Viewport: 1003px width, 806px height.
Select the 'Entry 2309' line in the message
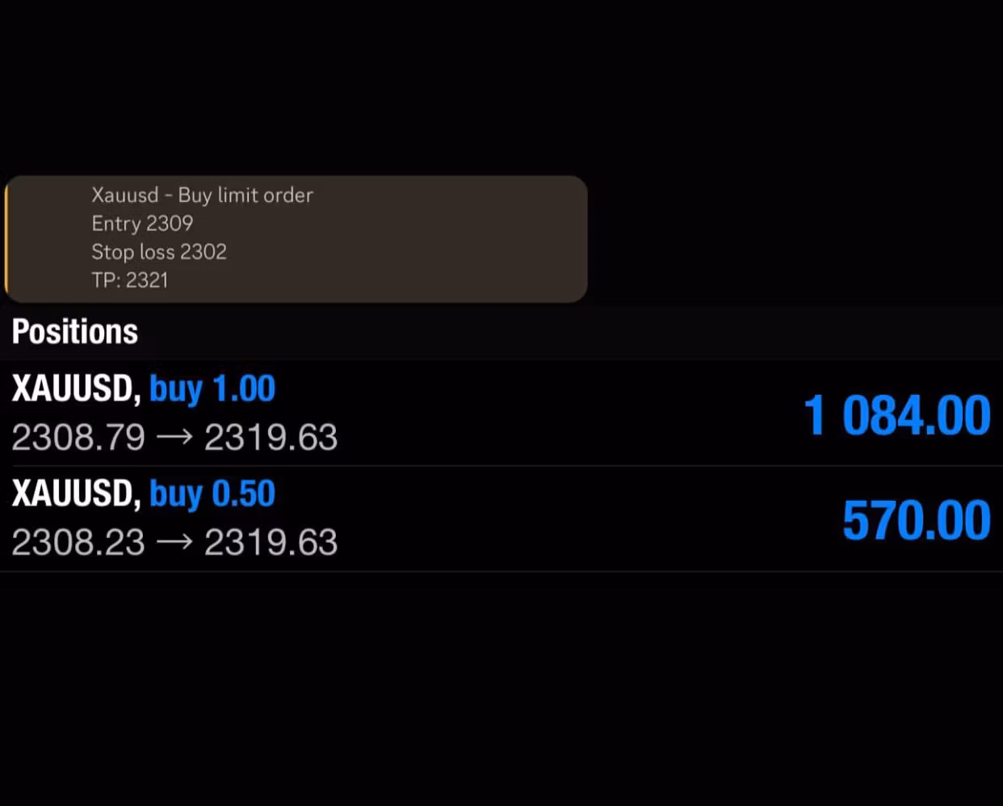(x=142, y=224)
